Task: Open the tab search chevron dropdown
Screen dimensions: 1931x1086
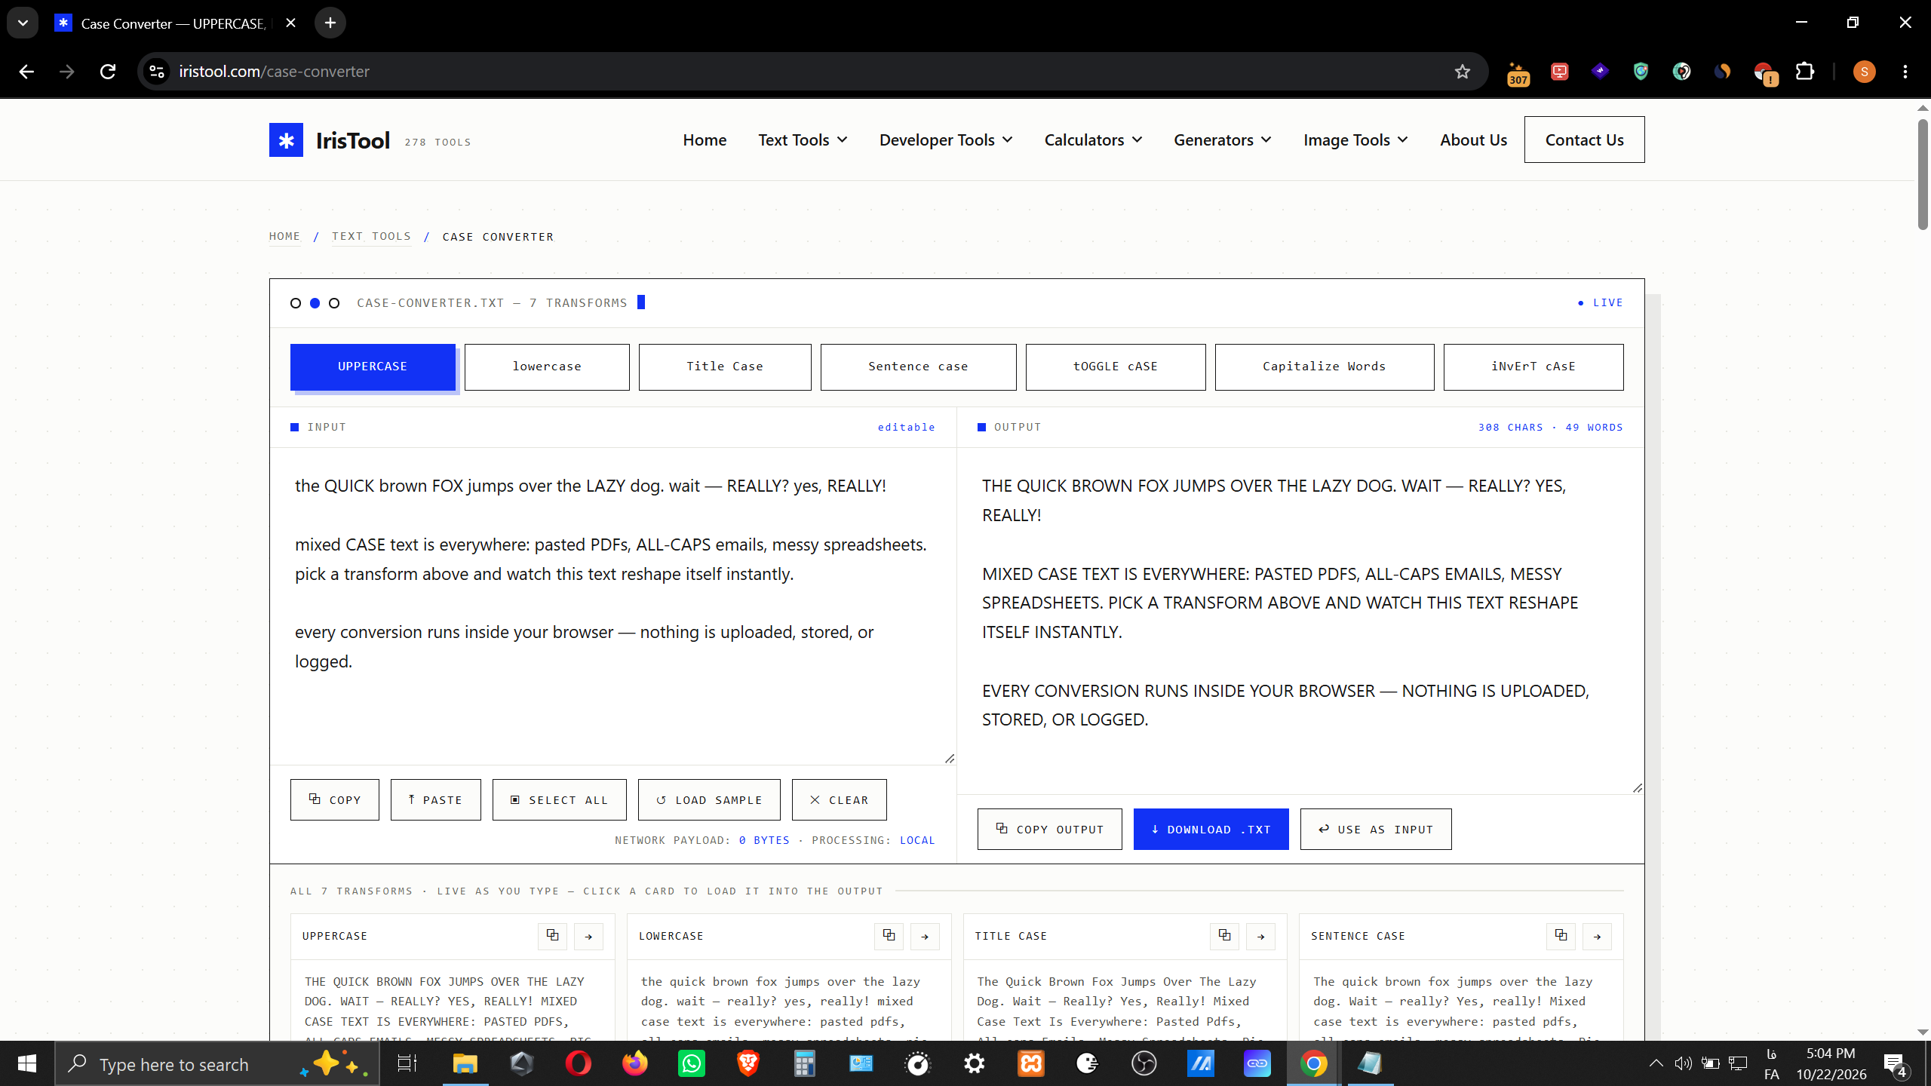Action: 23,23
